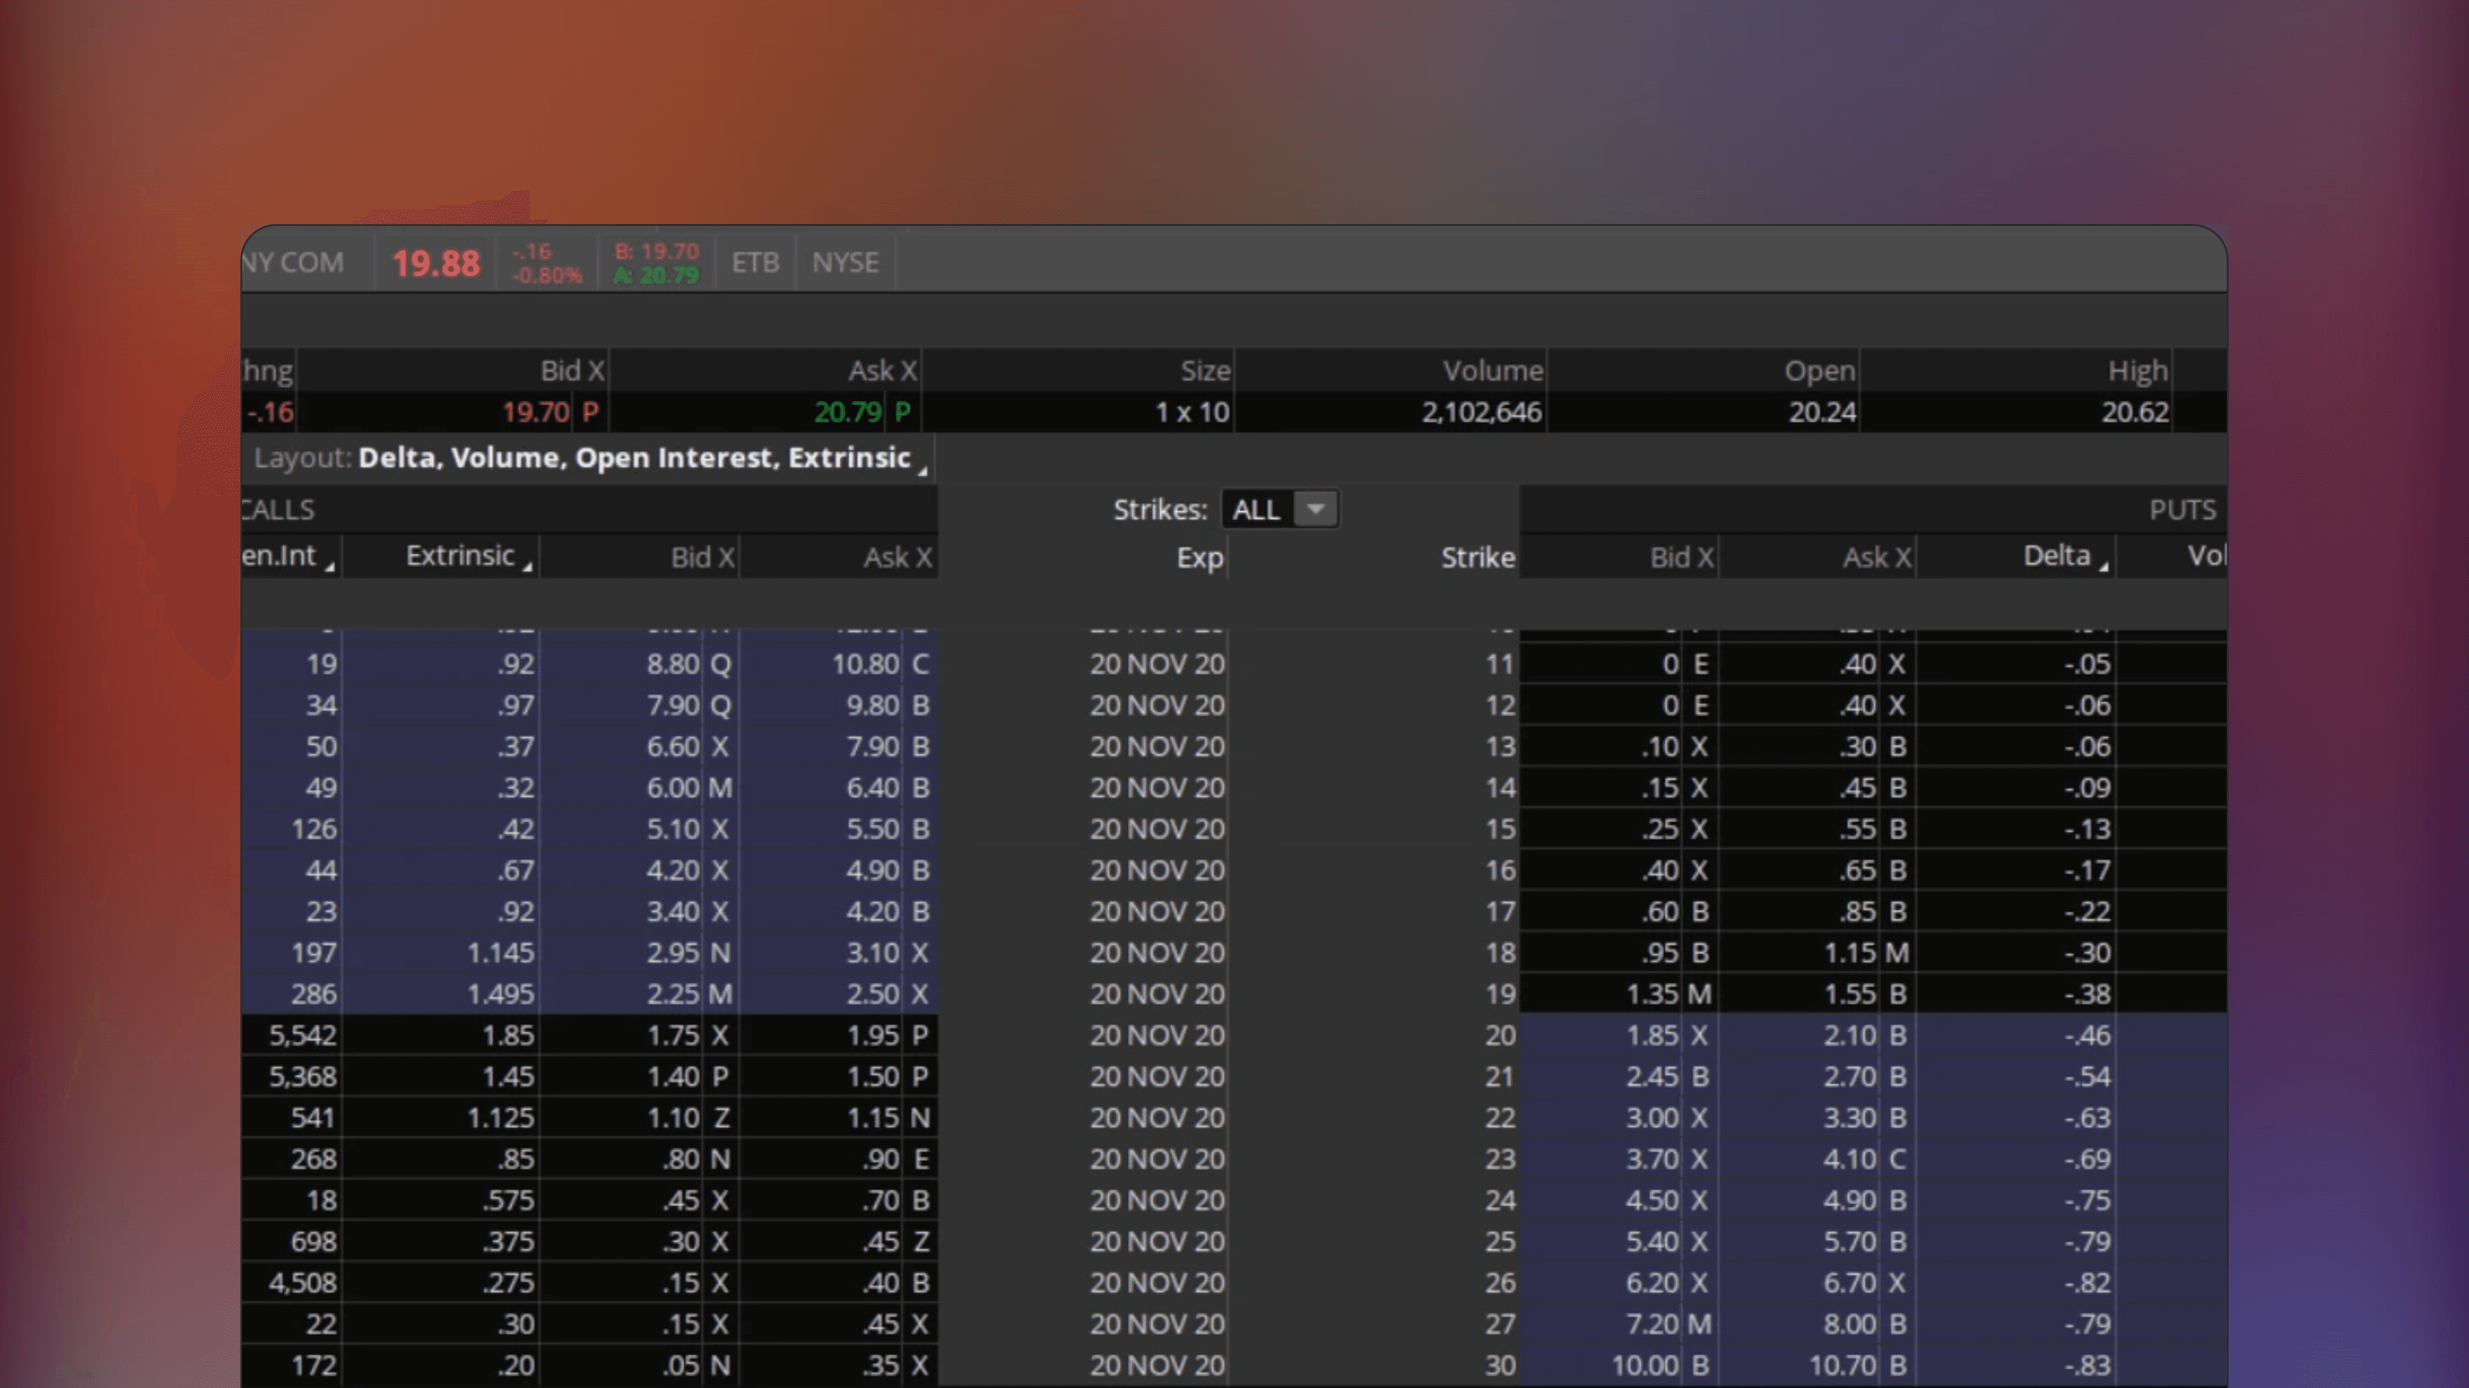Click the ETB borrow status indicator
Viewport: 2469px width, 1388px height.
pyautogui.click(x=756, y=261)
